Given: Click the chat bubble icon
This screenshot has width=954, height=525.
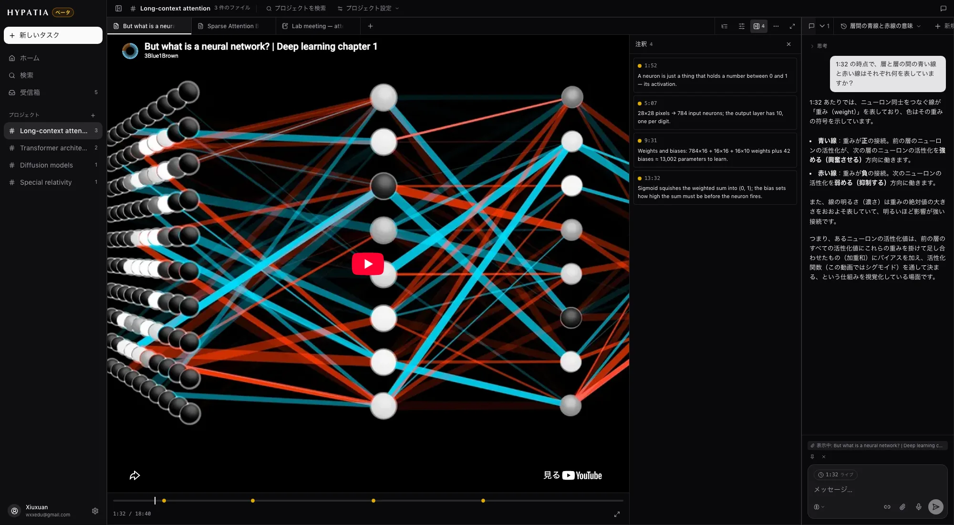Looking at the screenshot, I should pos(811,26).
